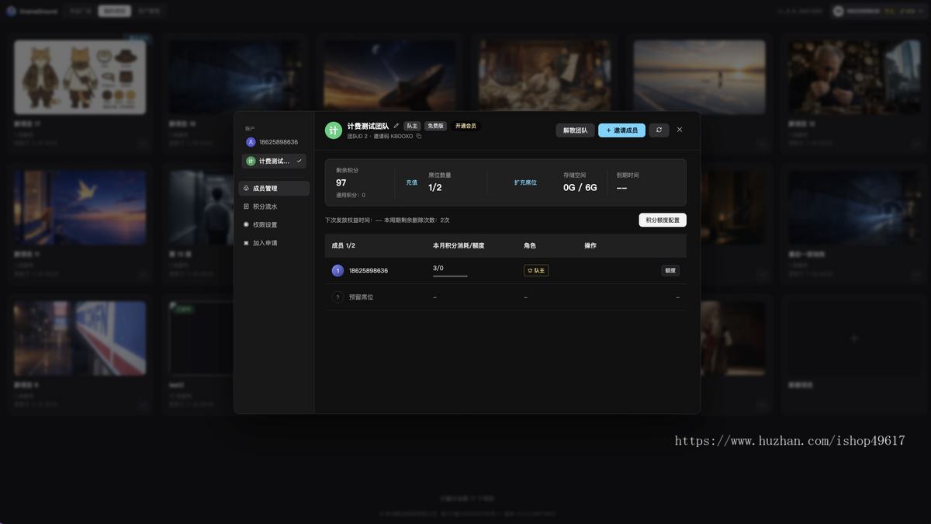Viewport: 931px width, 524px height.
Task: Click 预留席位 row label
Action: coord(361,297)
